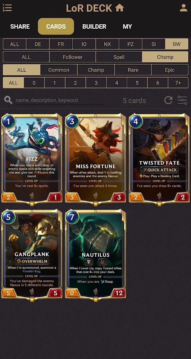Select the DE region button
191x359 pixels.
click(x=38, y=44)
